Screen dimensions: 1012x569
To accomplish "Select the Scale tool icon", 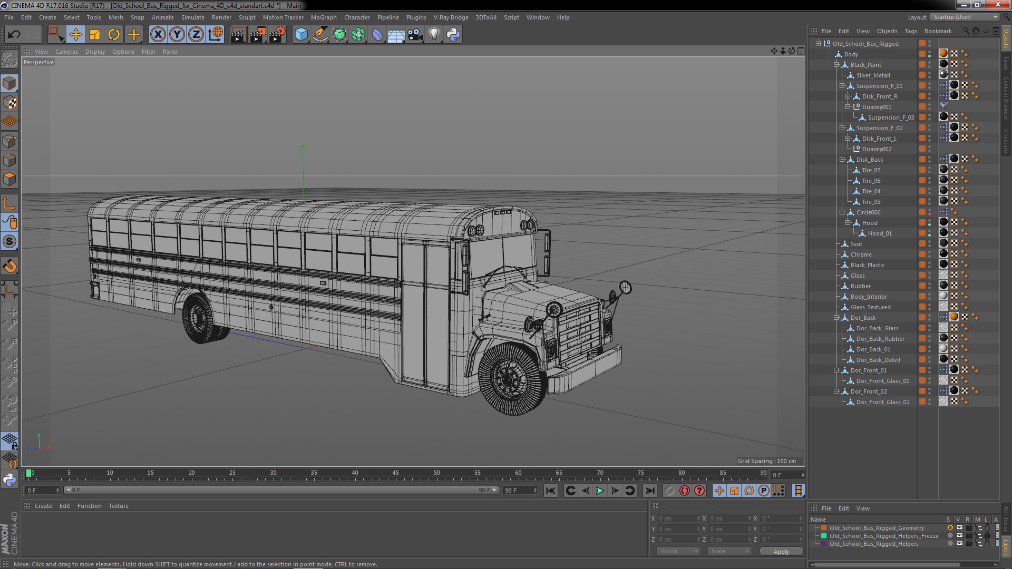I will [x=95, y=35].
